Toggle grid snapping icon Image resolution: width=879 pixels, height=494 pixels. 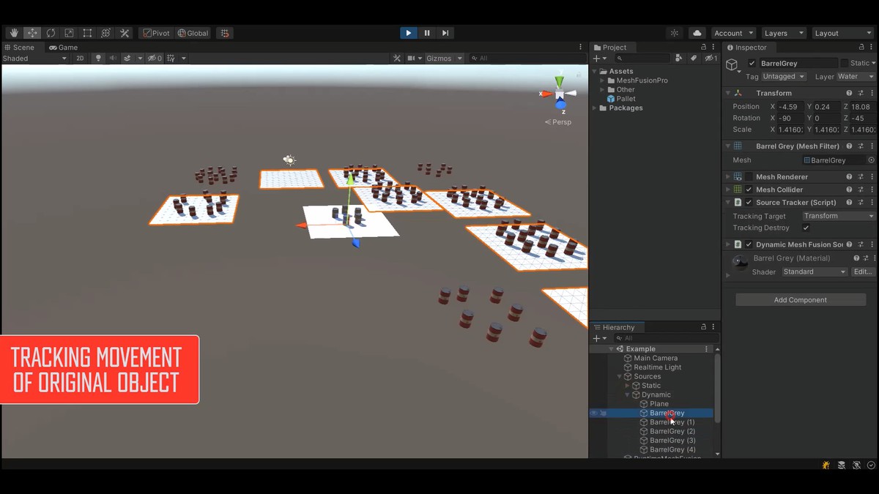point(225,33)
